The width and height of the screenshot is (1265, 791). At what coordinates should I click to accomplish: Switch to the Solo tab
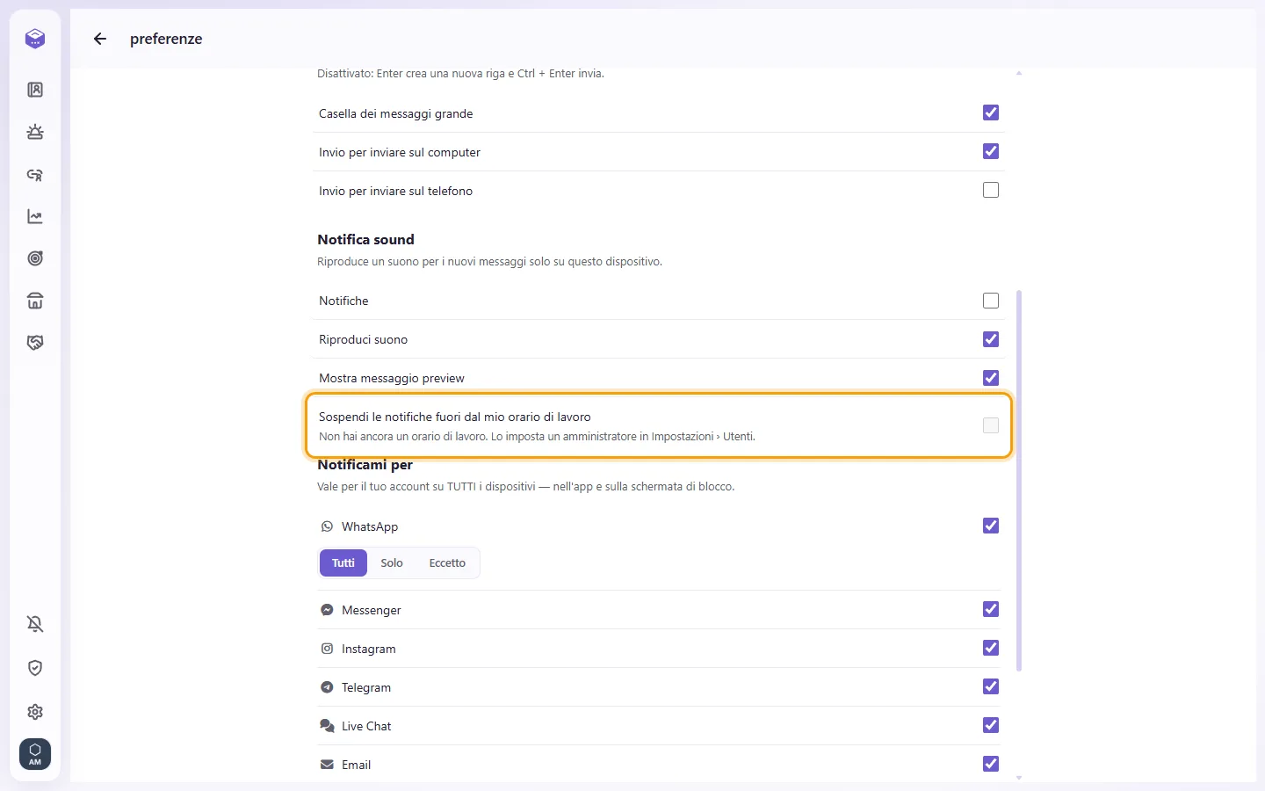pos(392,563)
